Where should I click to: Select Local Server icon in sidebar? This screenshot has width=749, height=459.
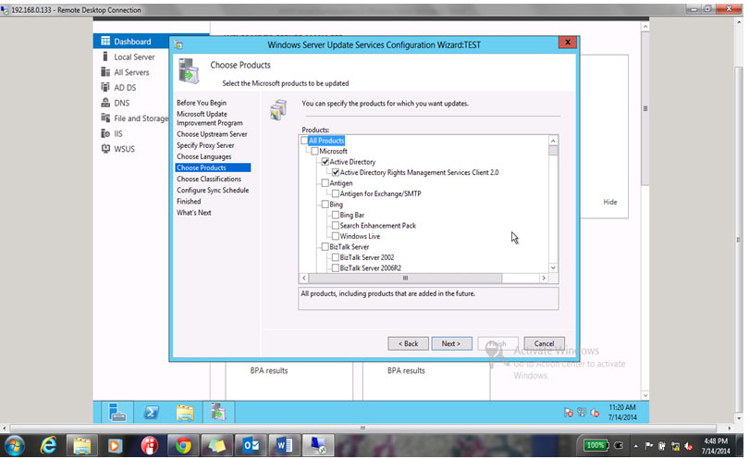[x=105, y=56]
